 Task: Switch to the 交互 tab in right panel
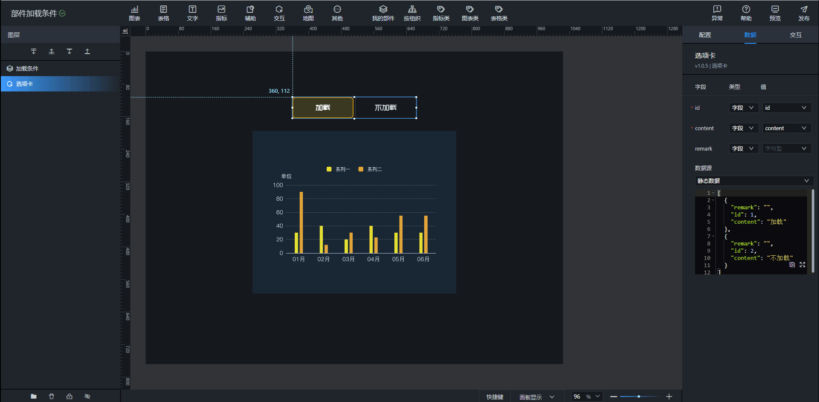(796, 35)
